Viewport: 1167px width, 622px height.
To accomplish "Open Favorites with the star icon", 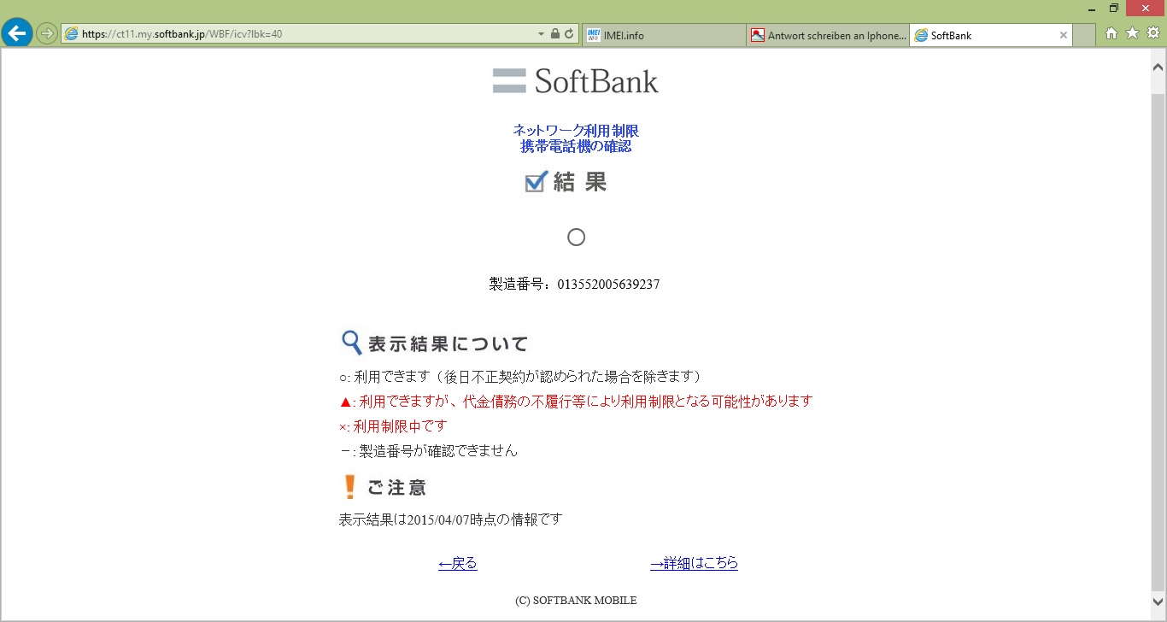I will 1132,33.
